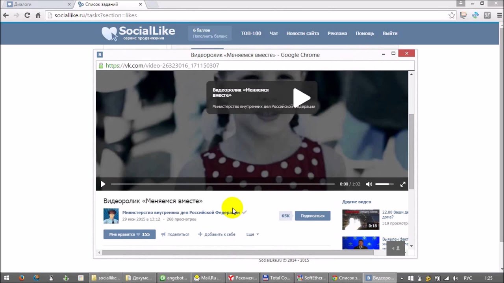The width and height of the screenshot is (504, 283).
Task: Open the P2P extension icon
Action: tap(475, 15)
